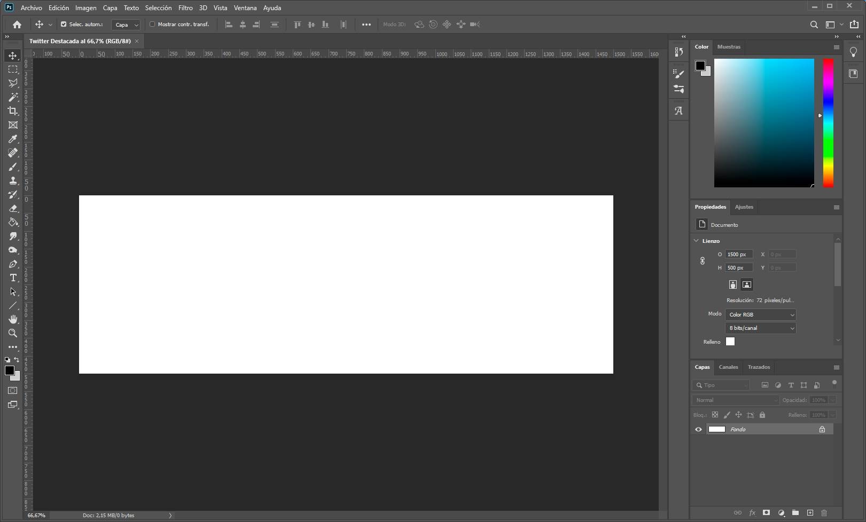
Task: Expand the status bar info arrow
Action: (x=170, y=516)
